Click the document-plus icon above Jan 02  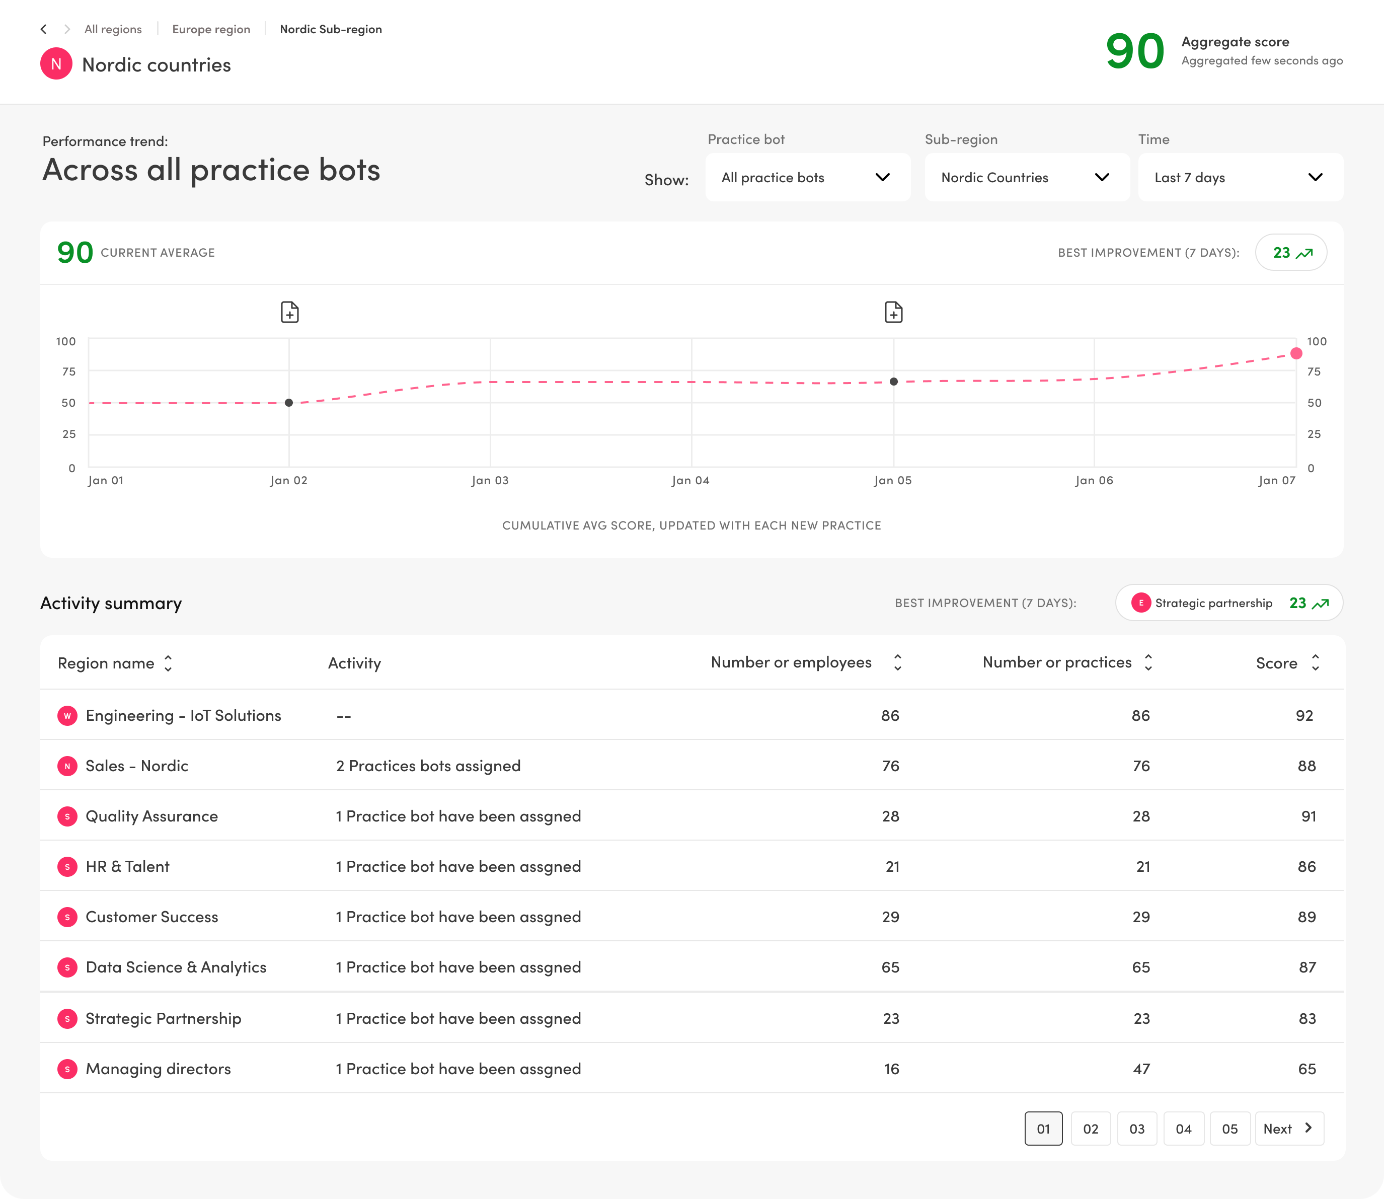290,312
